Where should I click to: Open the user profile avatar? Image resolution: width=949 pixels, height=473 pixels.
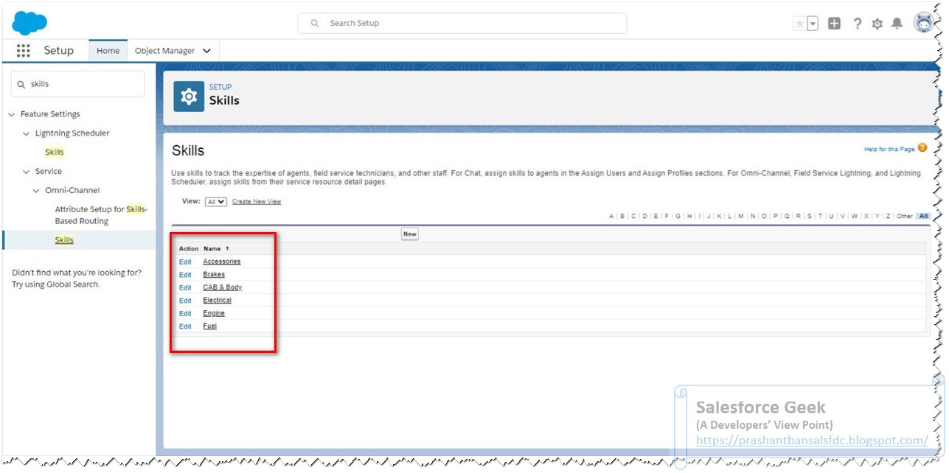click(923, 23)
